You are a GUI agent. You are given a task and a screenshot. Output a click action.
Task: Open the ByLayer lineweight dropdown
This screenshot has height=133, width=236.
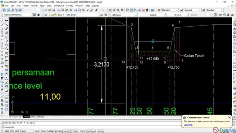click(x=177, y=15)
